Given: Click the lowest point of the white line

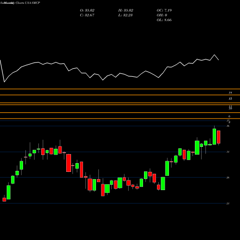Looking at the screenshot, I should [x=4, y=82].
